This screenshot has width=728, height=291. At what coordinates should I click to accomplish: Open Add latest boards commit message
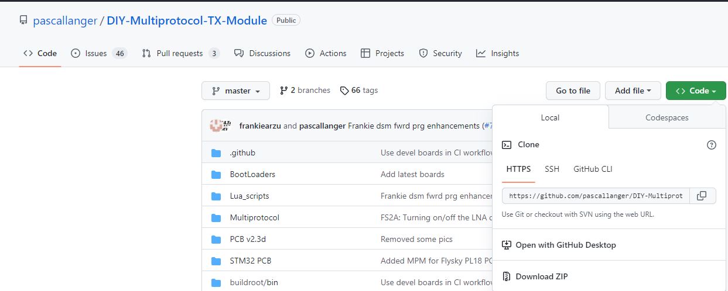[412, 174]
